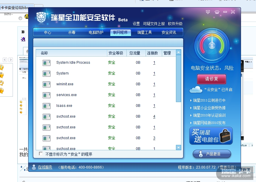
Task: Select the services.exe row name
Action: pos(67,95)
